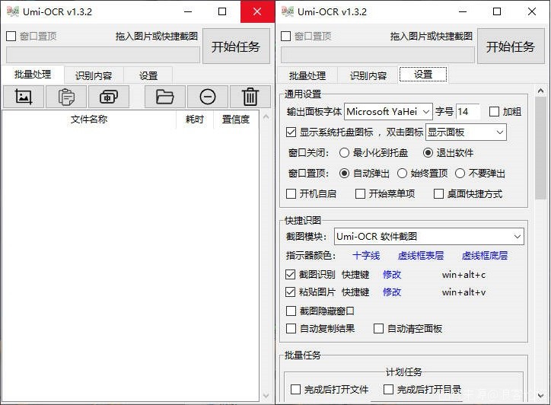Click progress bar in left window
Screen dimensions: 551x405
pos(103,55)
